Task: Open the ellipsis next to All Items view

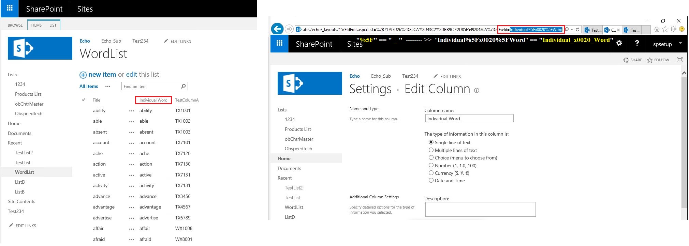Action: coord(108,87)
